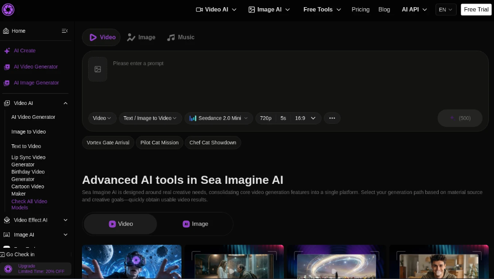Open the VR headset astronaut thumbnail card
This screenshot has width=494, height=279.
[x=132, y=262]
